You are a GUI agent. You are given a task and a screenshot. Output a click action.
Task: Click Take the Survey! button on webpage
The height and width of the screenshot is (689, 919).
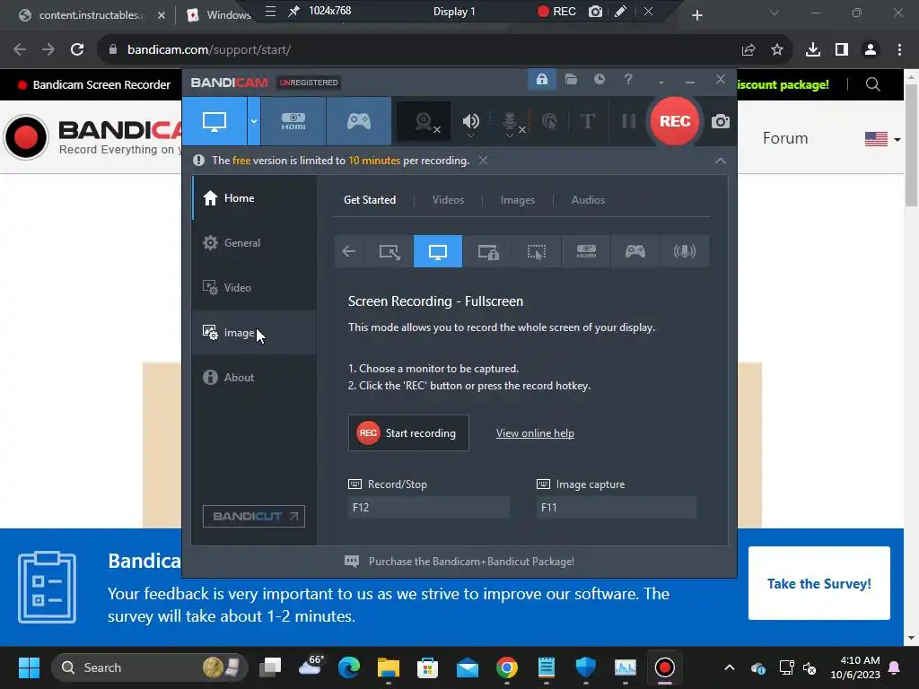click(x=818, y=583)
